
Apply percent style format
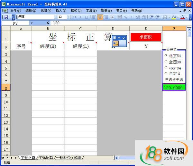point(125,17)
